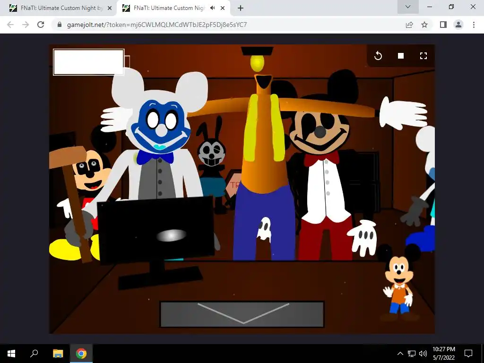
Task: Open the notification center
Action: 468,354
